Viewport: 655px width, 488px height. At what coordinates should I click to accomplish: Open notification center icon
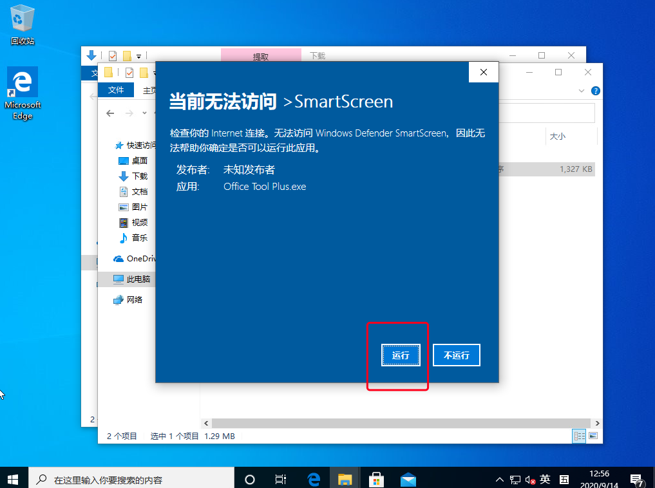pyautogui.click(x=637, y=480)
